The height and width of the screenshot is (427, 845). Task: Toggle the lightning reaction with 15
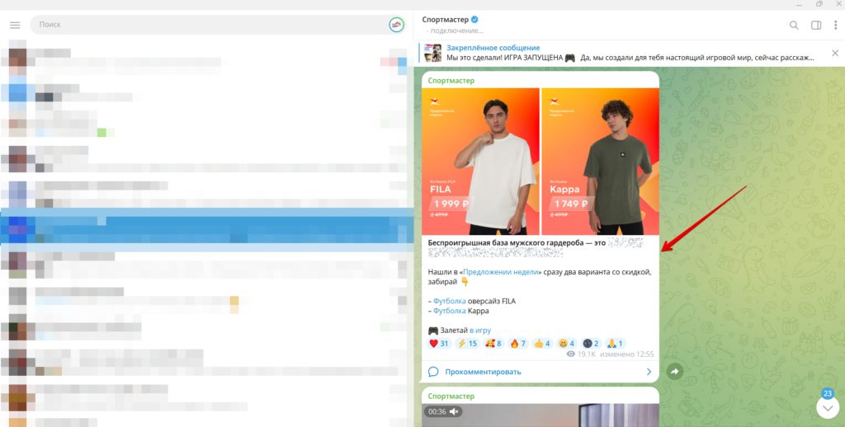[467, 344]
